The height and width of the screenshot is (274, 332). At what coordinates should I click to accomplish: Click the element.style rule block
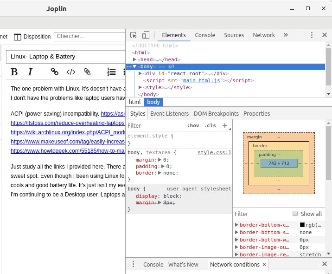(x=179, y=139)
